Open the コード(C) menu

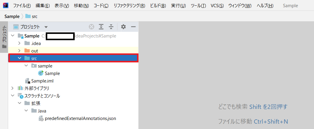click(101, 6)
